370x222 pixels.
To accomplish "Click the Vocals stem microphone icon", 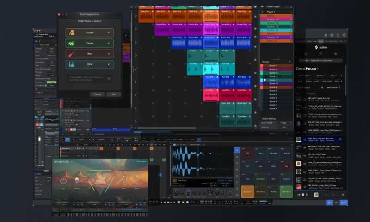I will pyautogui.click(x=71, y=32).
